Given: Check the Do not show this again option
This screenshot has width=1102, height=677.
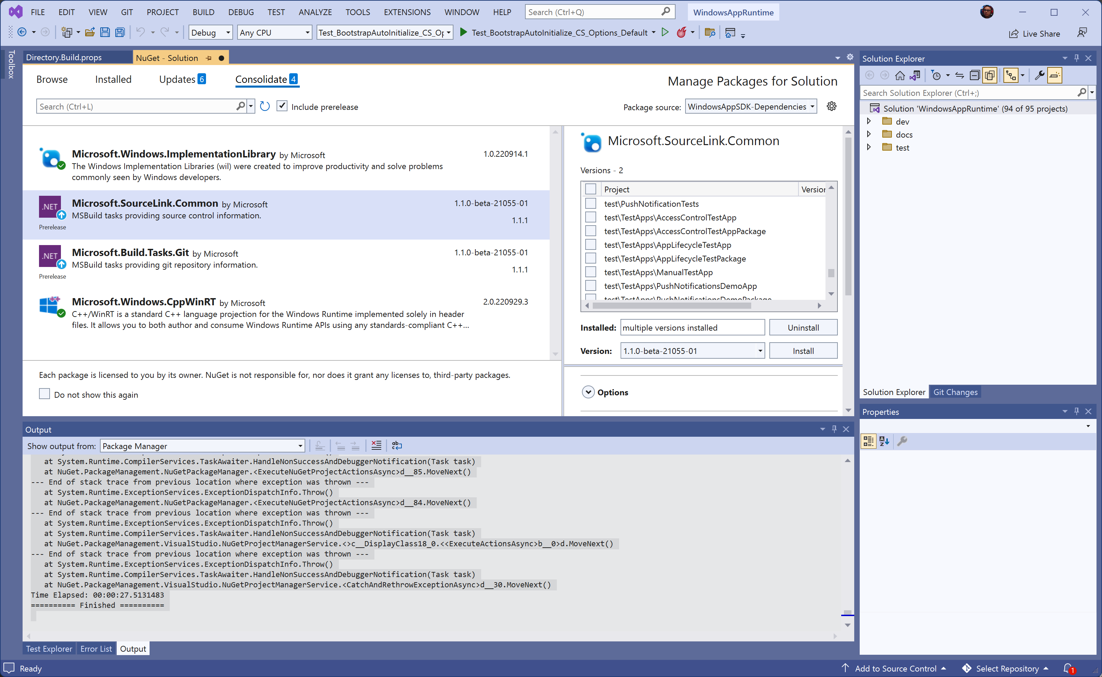Looking at the screenshot, I should coord(44,394).
